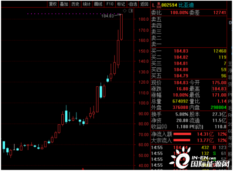This screenshot has width=233, height=171.
Task: Click the stock name 比亚迪
Action: point(186,5)
